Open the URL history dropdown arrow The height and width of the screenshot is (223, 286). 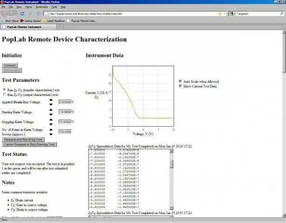(x=225, y=14)
